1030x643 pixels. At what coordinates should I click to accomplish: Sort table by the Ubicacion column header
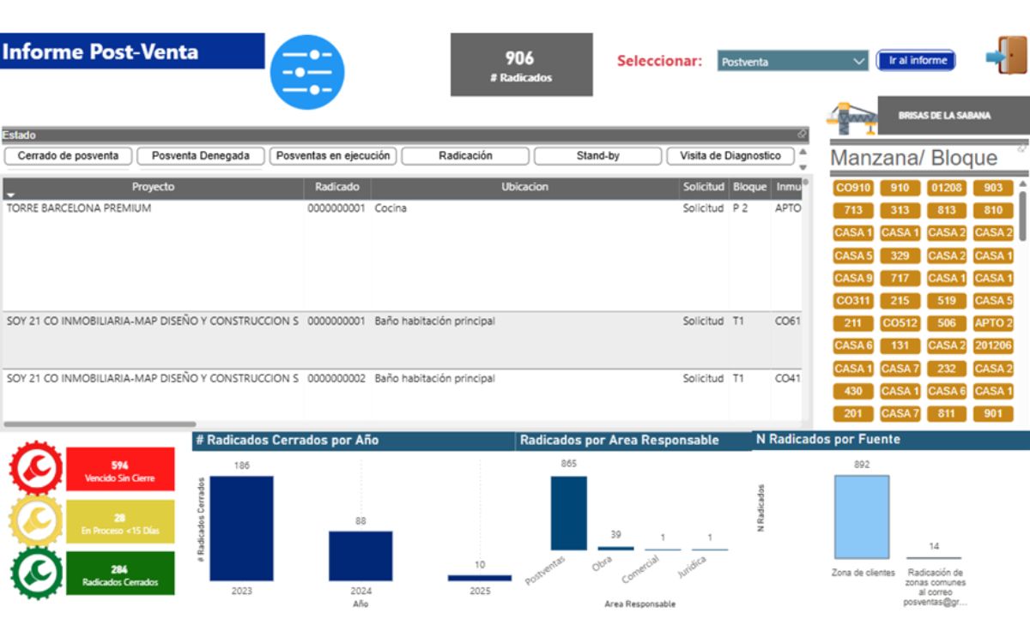[x=524, y=187]
